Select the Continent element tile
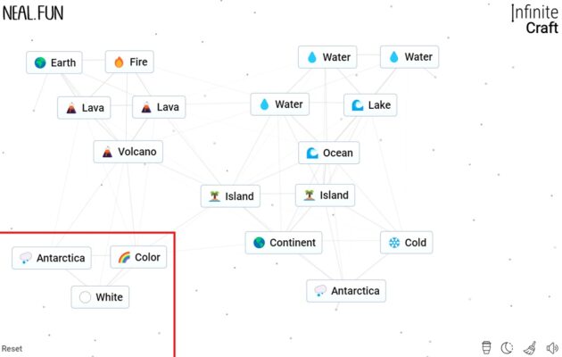Viewport: 562px width, 357px height. pos(284,243)
